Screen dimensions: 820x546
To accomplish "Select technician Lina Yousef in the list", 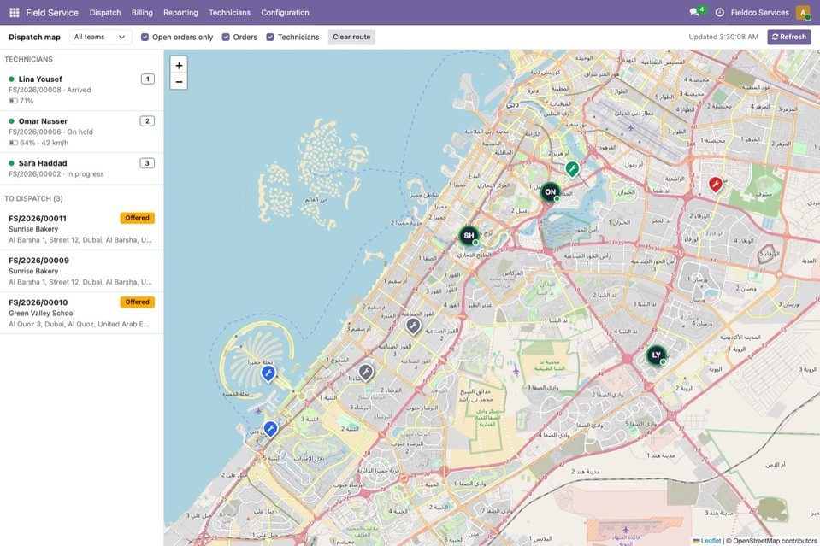I will [x=81, y=90].
